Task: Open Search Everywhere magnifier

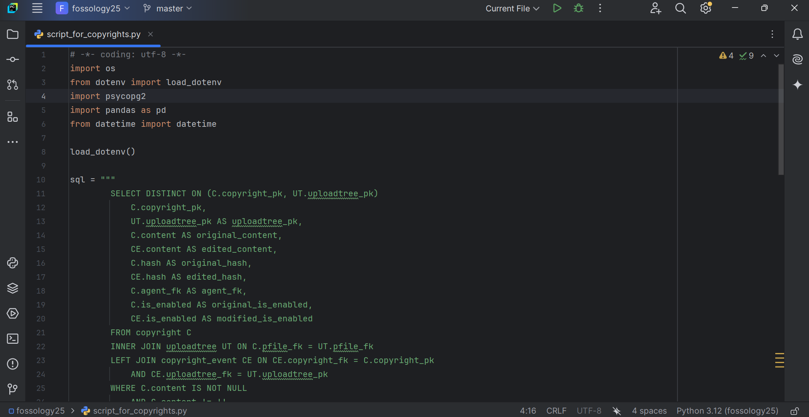Action: [680, 8]
